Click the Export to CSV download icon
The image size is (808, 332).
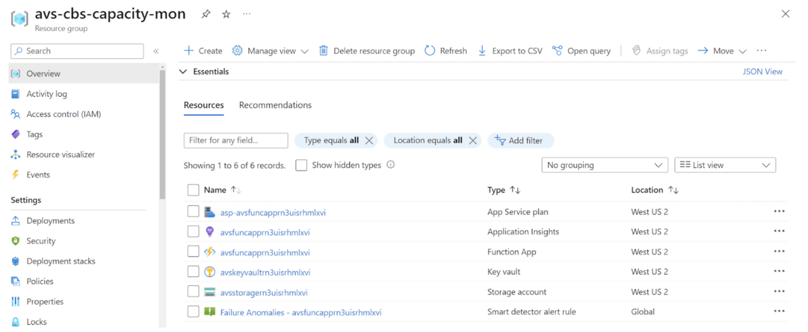coord(482,51)
